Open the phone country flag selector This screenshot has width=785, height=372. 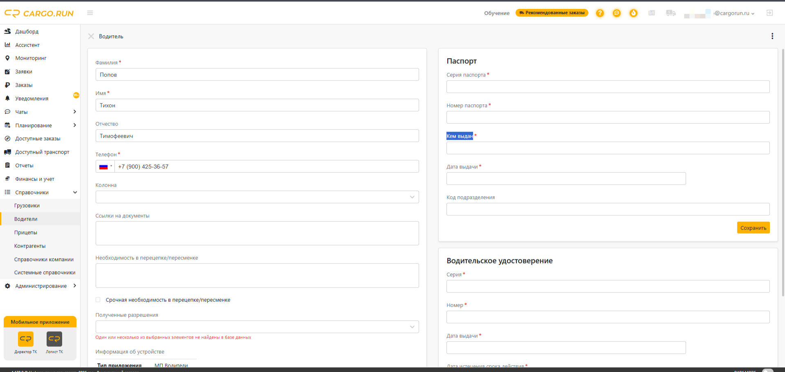click(105, 167)
